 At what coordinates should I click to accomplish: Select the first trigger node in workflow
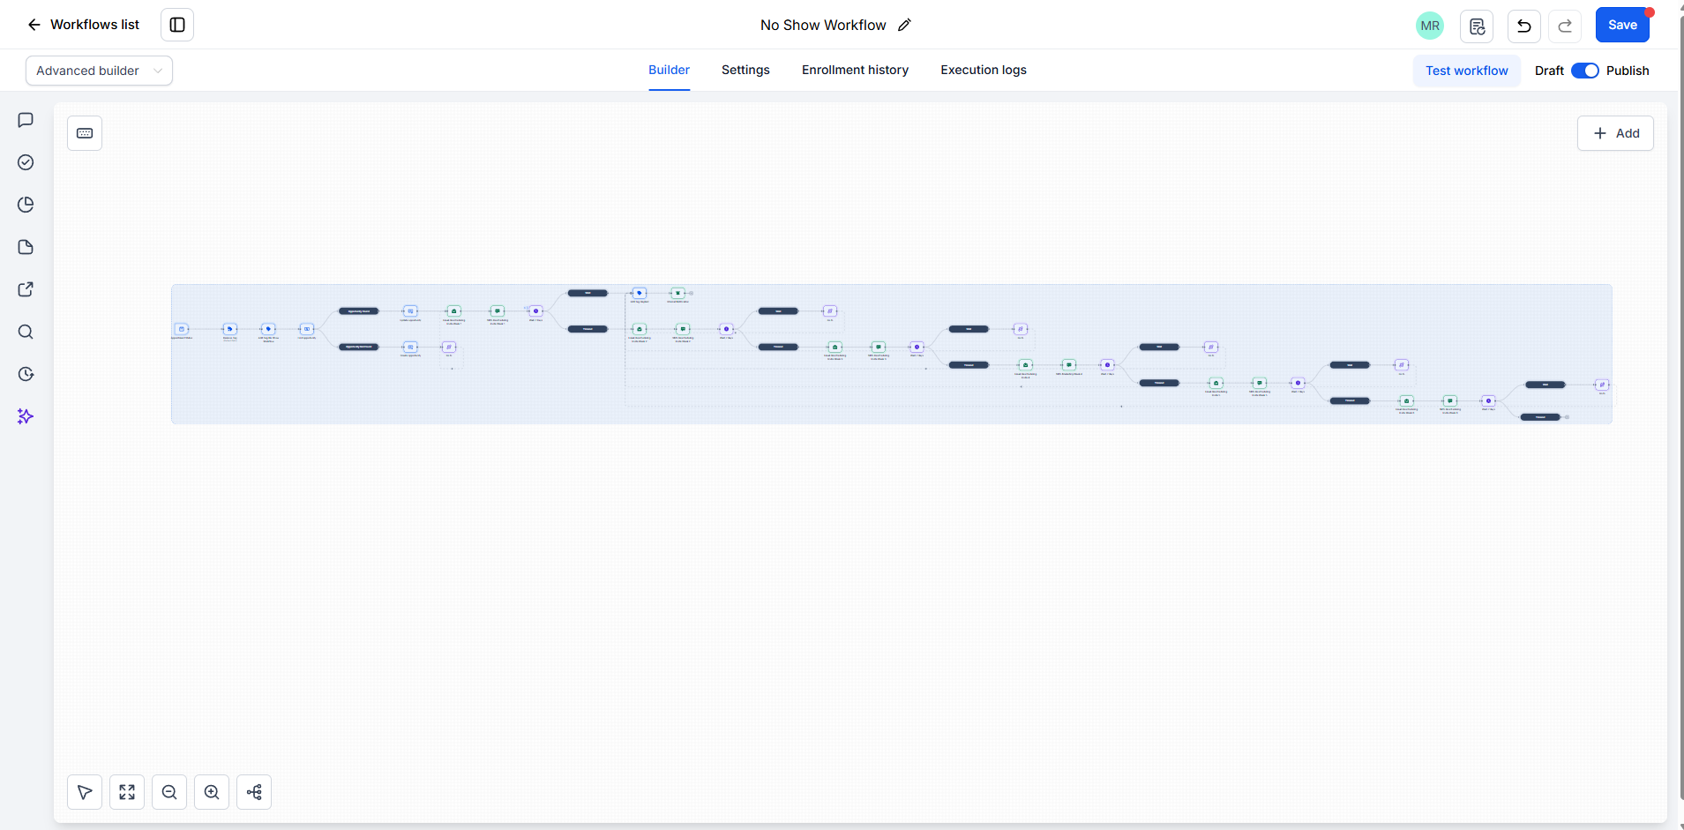click(182, 329)
